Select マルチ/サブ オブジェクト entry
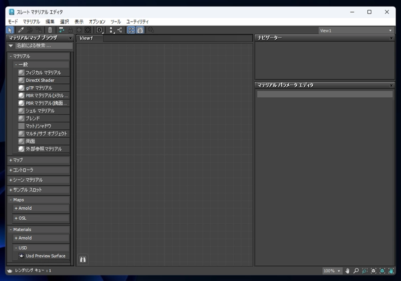Screen dimensions: 401x281 (x=44, y=133)
